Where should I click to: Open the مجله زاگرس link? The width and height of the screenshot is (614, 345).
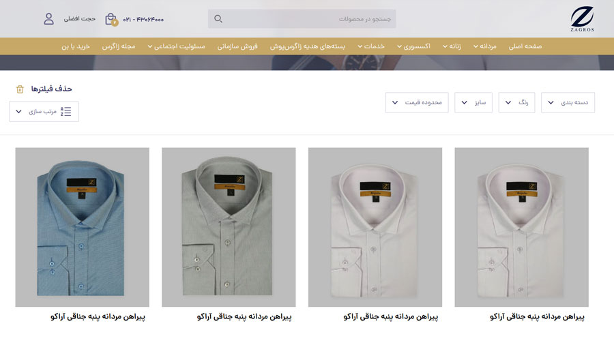pyautogui.click(x=119, y=46)
